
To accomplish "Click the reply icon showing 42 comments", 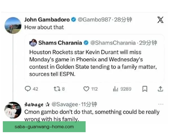I will (x=28, y=89).
